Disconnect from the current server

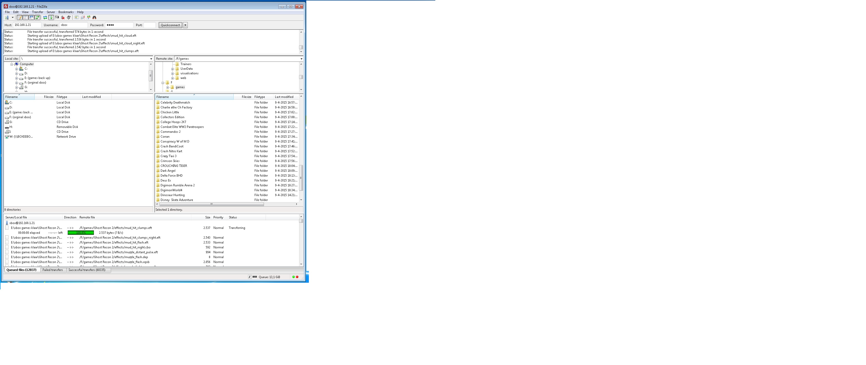click(63, 17)
